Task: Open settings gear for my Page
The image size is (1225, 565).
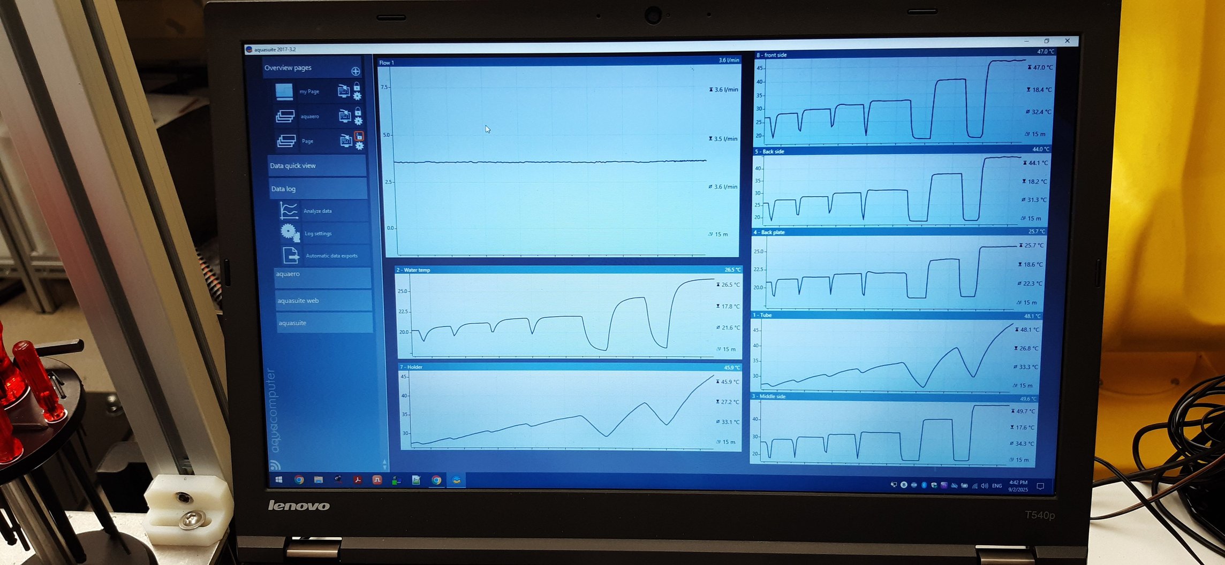Action: coord(357,96)
